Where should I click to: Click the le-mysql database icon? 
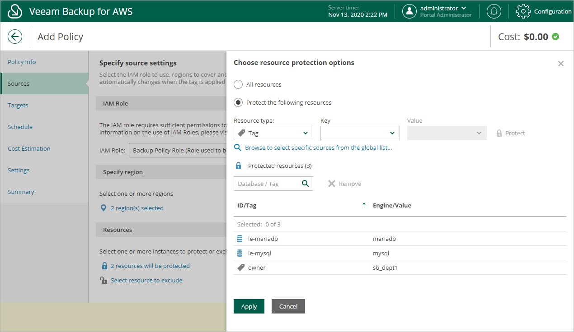pyautogui.click(x=240, y=253)
